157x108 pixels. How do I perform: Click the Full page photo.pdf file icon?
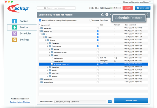click(x=52, y=64)
